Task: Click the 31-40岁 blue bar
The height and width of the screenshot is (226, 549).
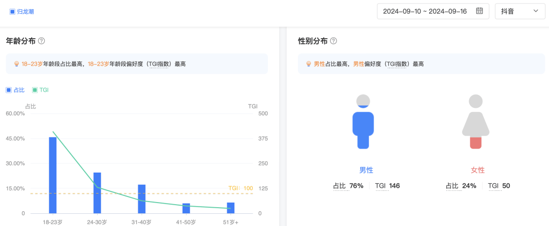Action: [x=142, y=199]
